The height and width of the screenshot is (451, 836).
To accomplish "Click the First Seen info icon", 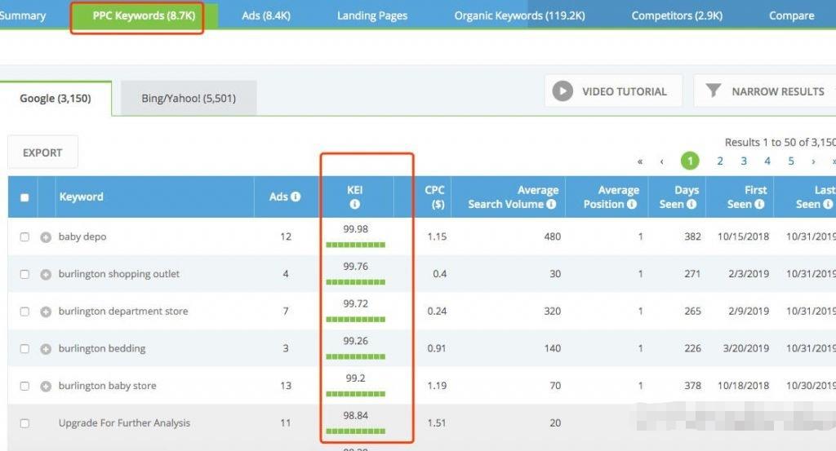I will (760, 204).
